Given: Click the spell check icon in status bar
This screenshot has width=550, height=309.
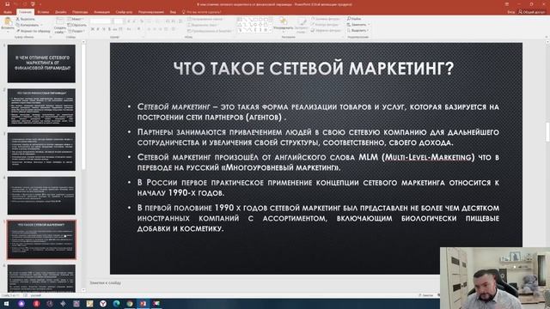Looking at the screenshot, I should click(26, 295).
